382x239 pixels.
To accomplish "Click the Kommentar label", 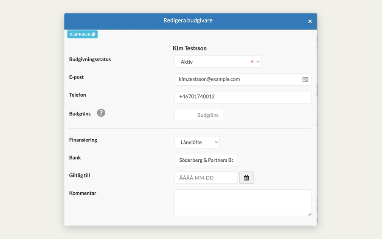I will point(83,193).
